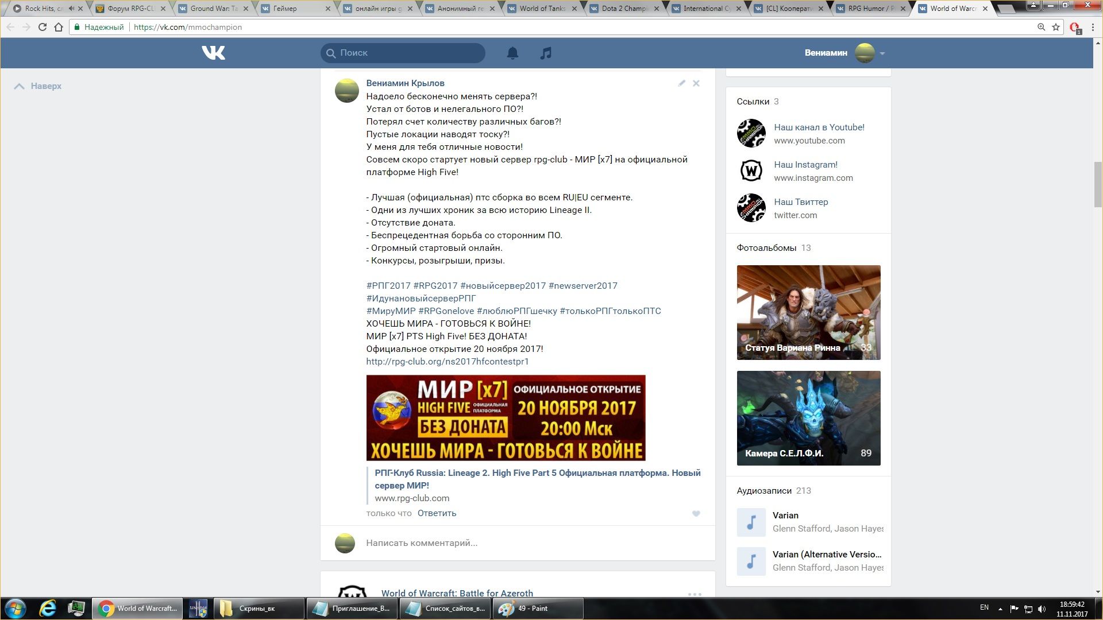
Task: Bookmark this page with star icon
Action: coord(1056,27)
